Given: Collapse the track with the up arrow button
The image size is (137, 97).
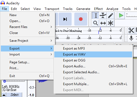Looking at the screenshot, I should tap(4, 95).
